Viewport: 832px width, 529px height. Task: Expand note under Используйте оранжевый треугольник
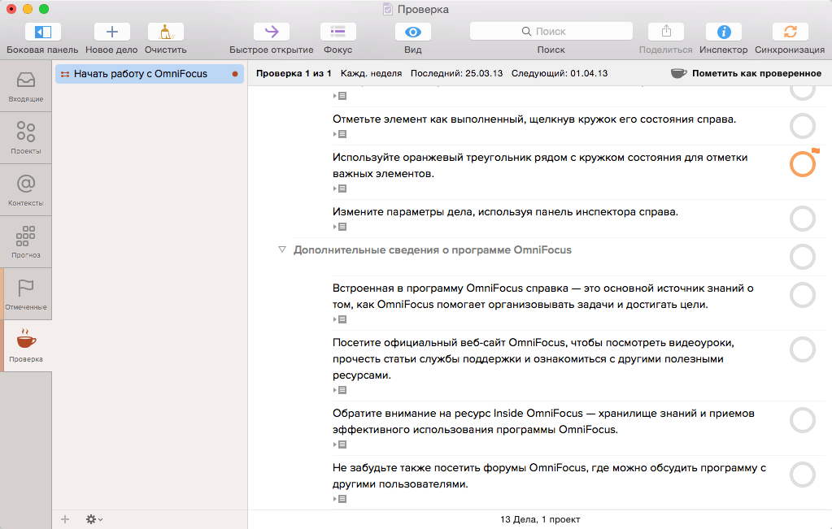[340, 189]
